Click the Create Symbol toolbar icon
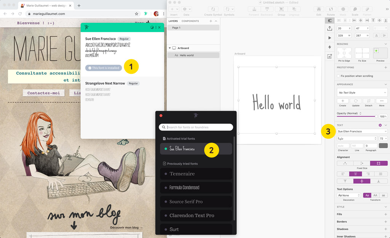 click(x=213, y=9)
